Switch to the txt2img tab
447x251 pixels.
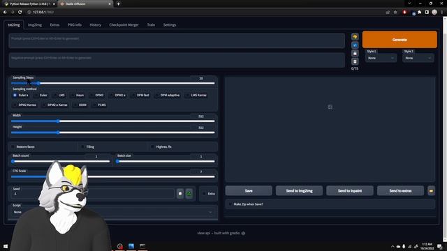tap(14, 25)
